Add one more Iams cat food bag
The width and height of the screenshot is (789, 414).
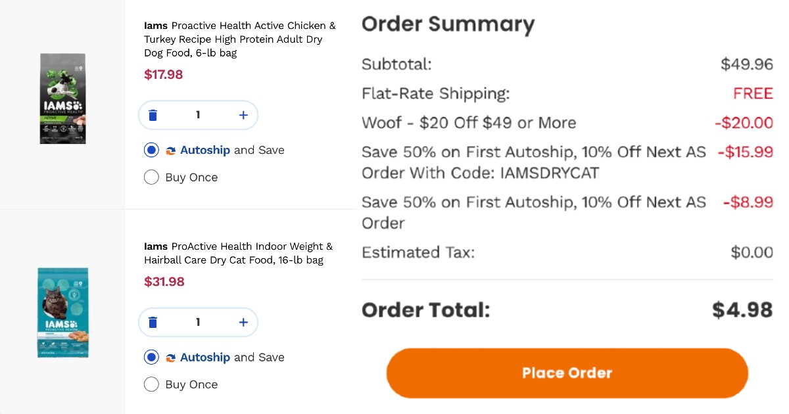point(243,323)
